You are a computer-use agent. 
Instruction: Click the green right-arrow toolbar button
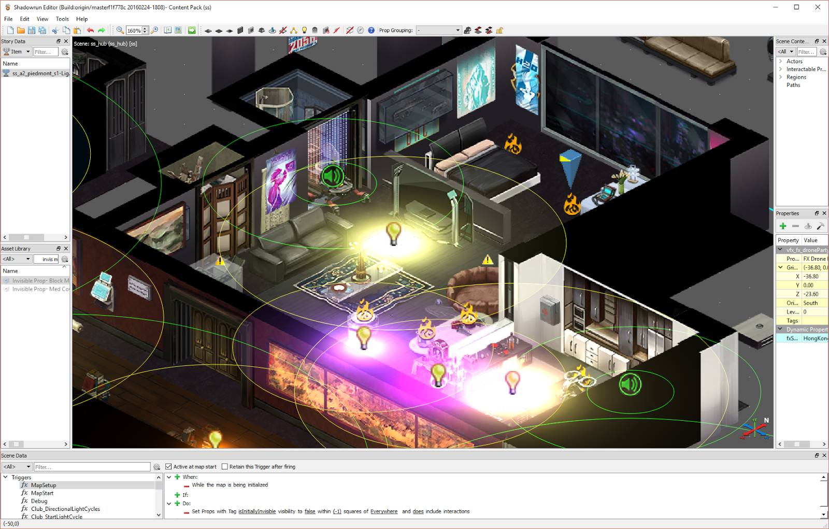pos(192,31)
